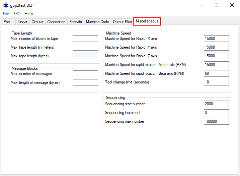240x176 pixels.
Task: Focus the Sequencing start number field
Action: [216, 104]
